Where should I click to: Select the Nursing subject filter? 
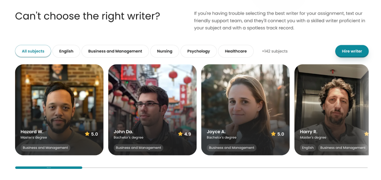coord(164,51)
